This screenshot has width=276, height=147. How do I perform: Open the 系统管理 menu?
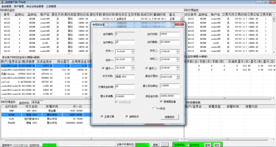point(7,7)
